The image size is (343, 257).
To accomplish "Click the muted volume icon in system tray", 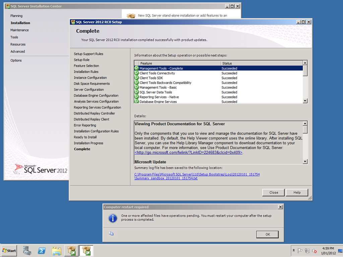I will (314, 251).
